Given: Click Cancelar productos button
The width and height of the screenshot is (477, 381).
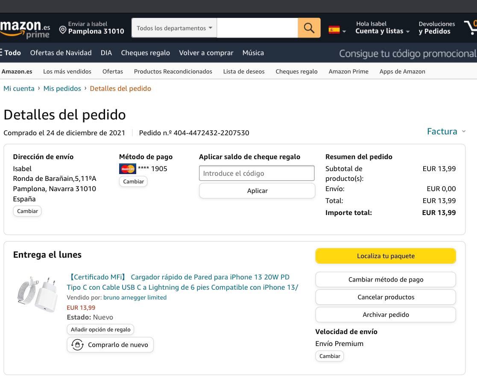Looking at the screenshot, I should (x=386, y=297).
